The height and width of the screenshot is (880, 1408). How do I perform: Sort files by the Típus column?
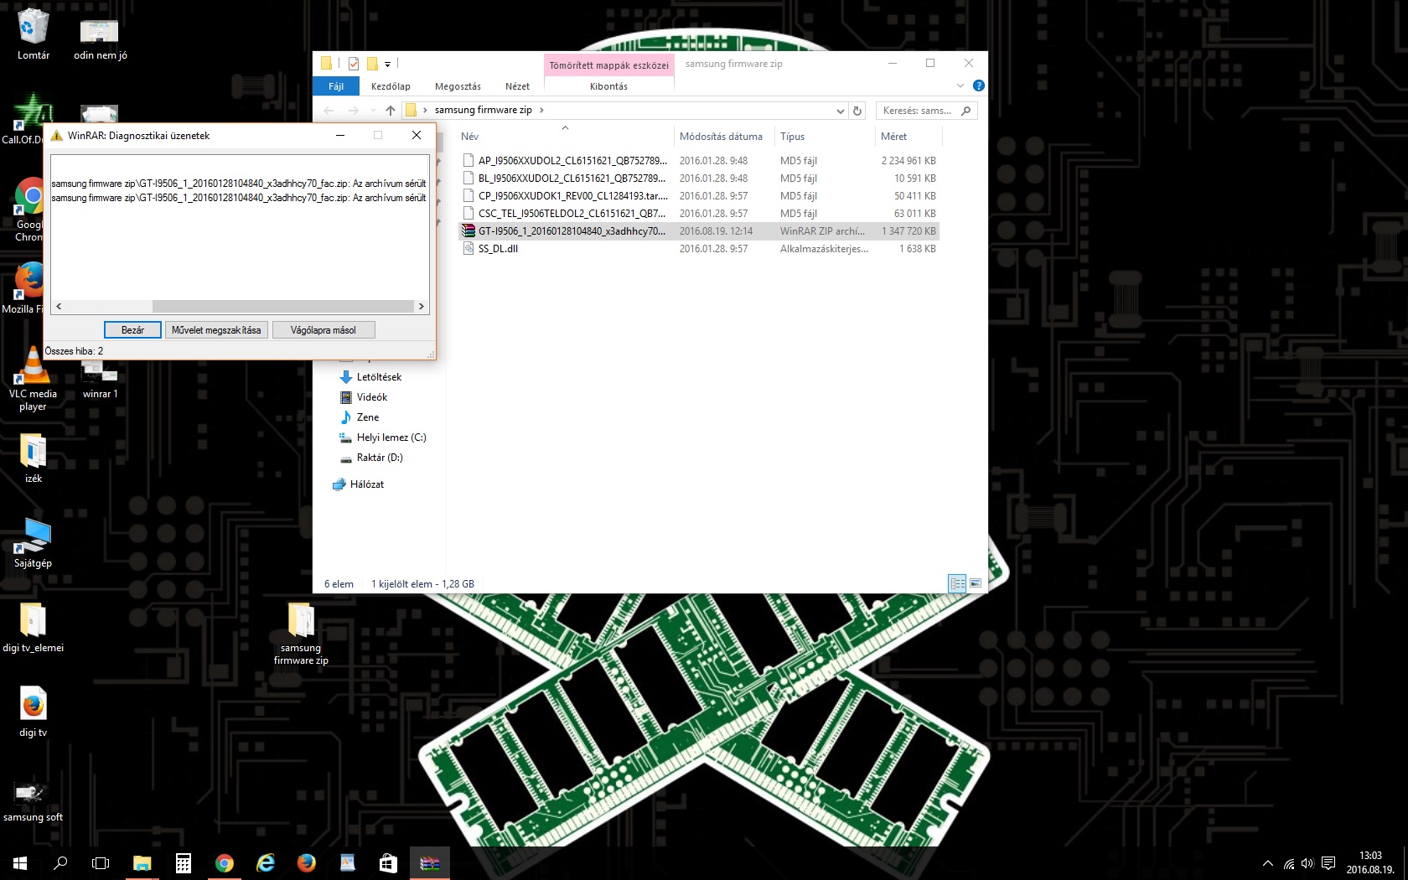click(x=824, y=136)
